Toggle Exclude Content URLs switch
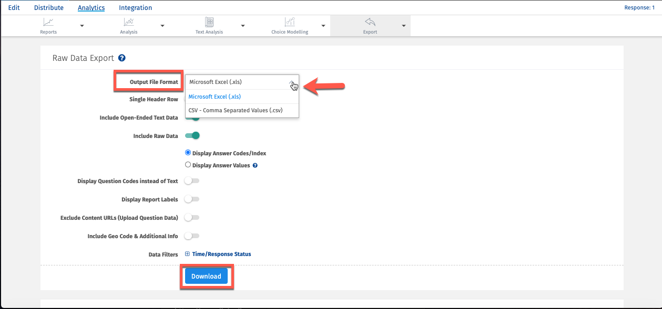 [192, 218]
